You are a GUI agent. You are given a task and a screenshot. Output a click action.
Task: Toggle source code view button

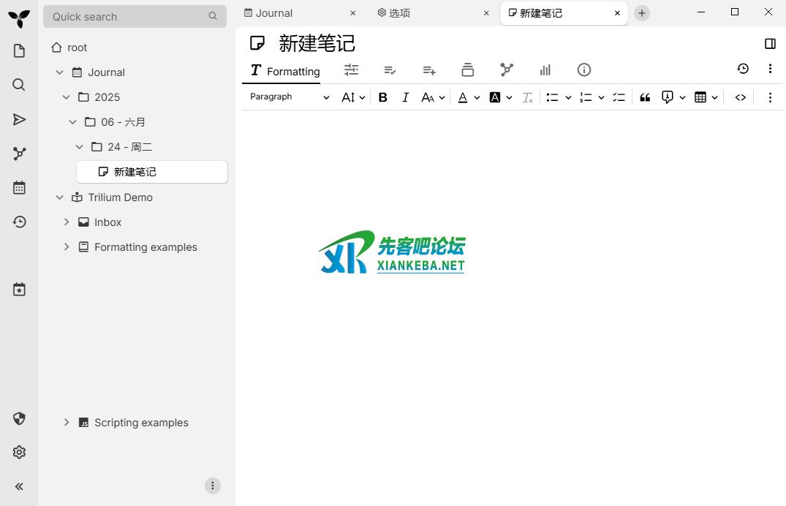741,97
